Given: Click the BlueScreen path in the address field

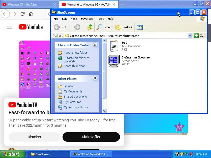Looking at the screenshot, I should pos(104,36).
